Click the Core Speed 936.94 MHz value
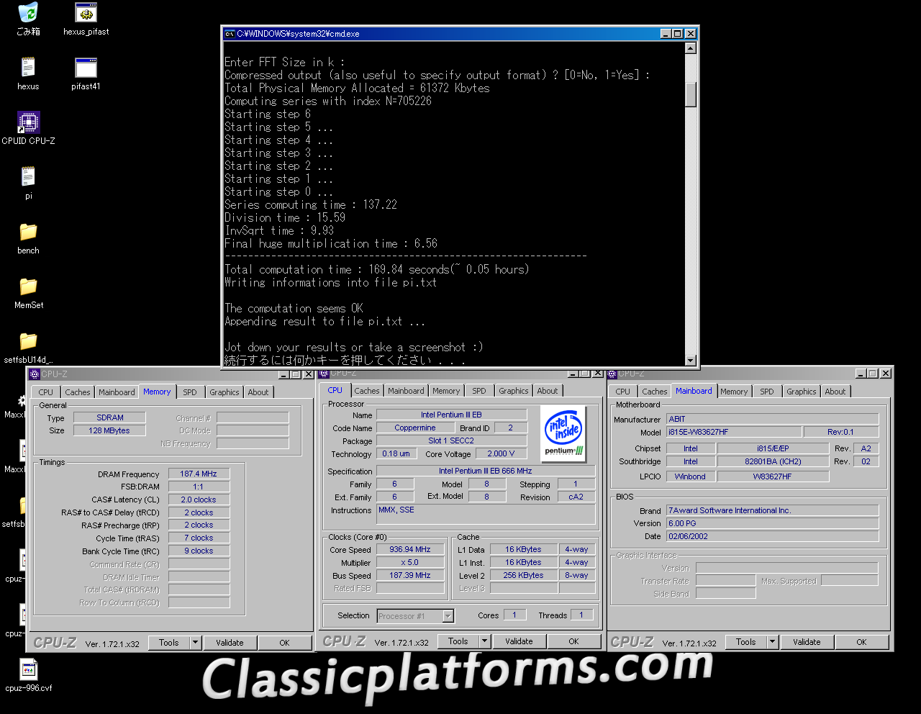The width and height of the screenshot is (921, 714). pyautogui.click(x=410, y=550)
